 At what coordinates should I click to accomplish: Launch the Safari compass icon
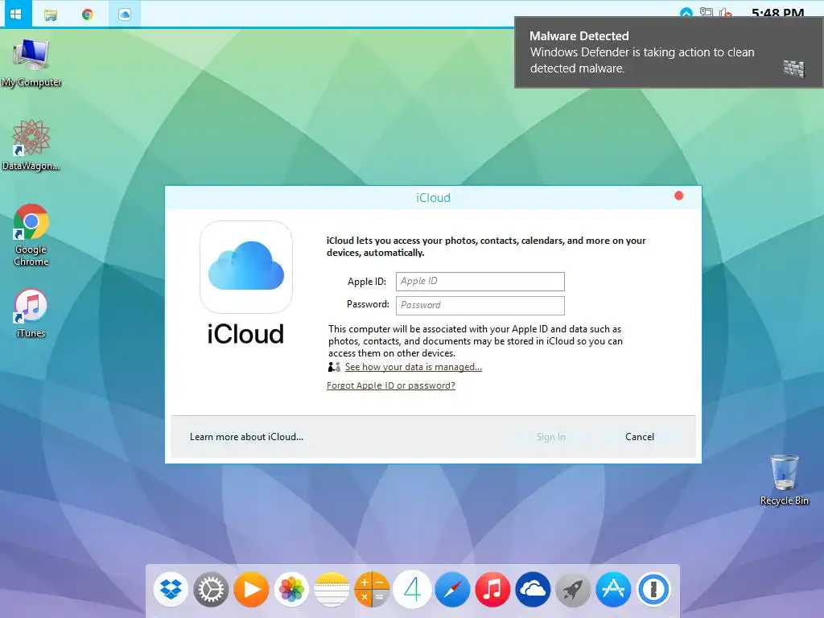coord(452,589)
